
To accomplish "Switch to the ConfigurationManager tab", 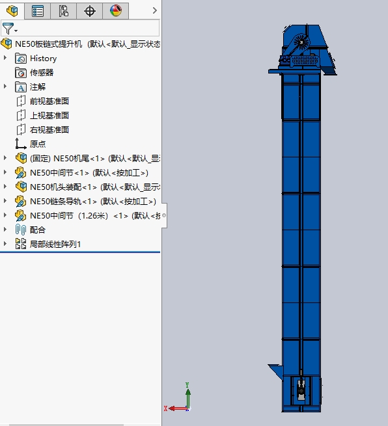I will pyautogui.click(x=64, y=11).
